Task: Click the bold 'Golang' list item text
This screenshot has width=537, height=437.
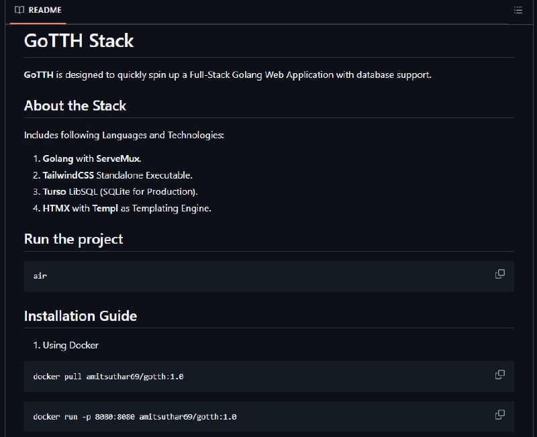Action: point(58,158)
